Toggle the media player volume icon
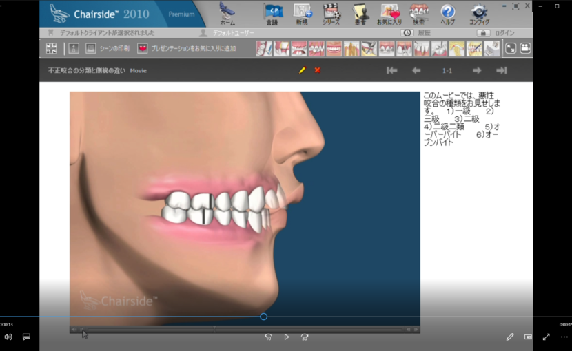Screen dimensions: 572x351 [x=8, y=337]
